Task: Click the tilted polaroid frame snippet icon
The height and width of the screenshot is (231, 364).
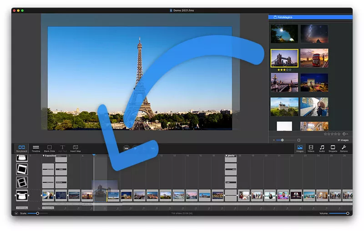Action: 22,169
